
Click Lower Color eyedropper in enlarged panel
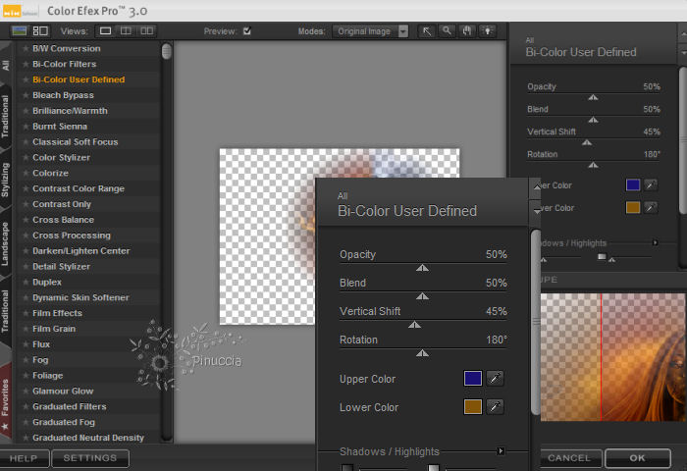click(x=495, y=407)
